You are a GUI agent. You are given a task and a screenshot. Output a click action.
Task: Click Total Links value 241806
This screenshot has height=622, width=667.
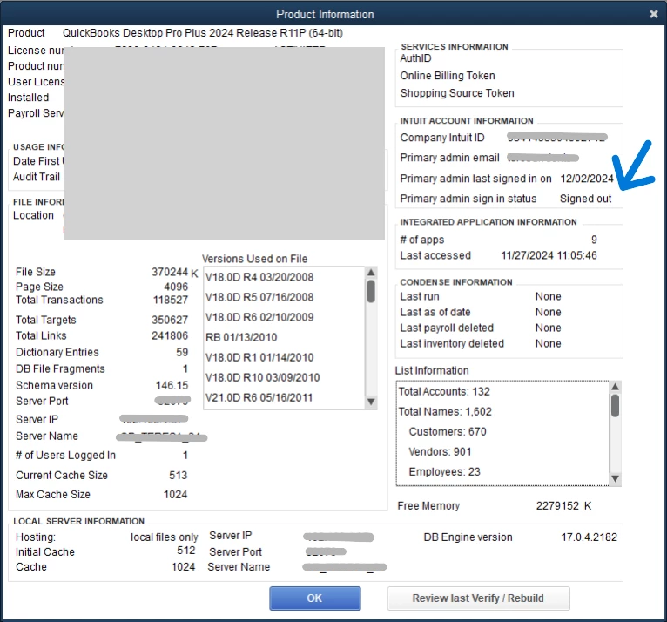(x=170, y=335)
